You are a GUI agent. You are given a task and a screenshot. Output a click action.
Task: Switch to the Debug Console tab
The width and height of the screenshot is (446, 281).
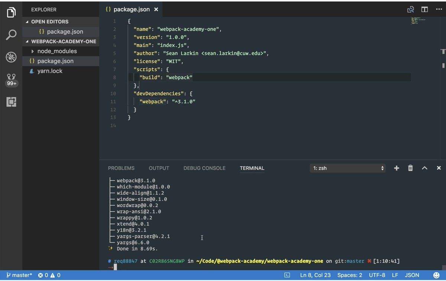[204, 168]
